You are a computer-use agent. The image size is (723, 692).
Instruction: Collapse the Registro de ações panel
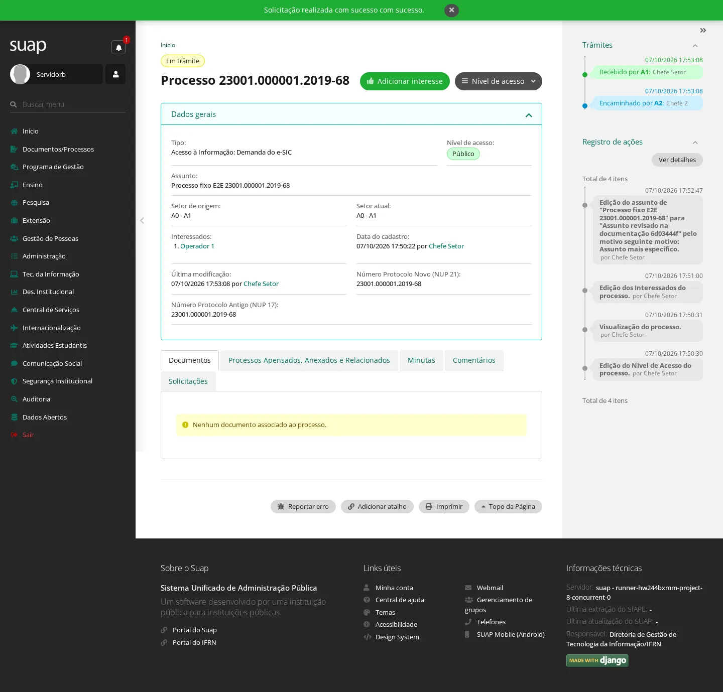click(695, 143)
